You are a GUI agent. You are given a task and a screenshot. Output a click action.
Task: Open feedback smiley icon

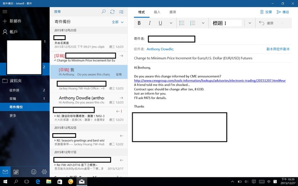coord(34,172)
